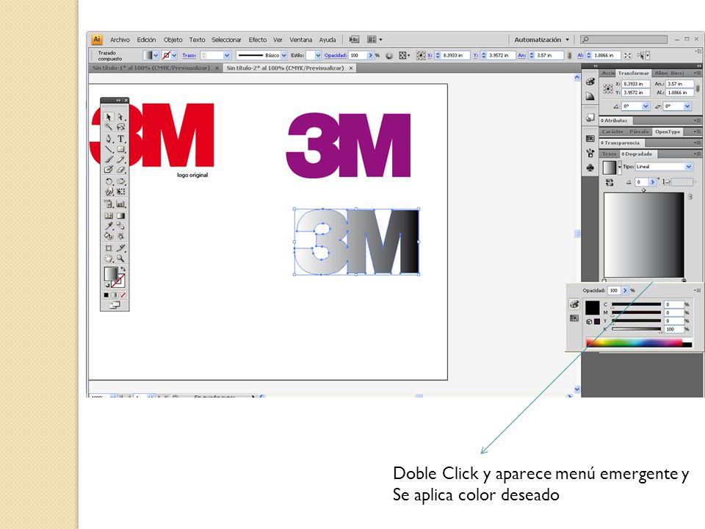
Task: Open the Archivo menu
Action: (120, 40)
